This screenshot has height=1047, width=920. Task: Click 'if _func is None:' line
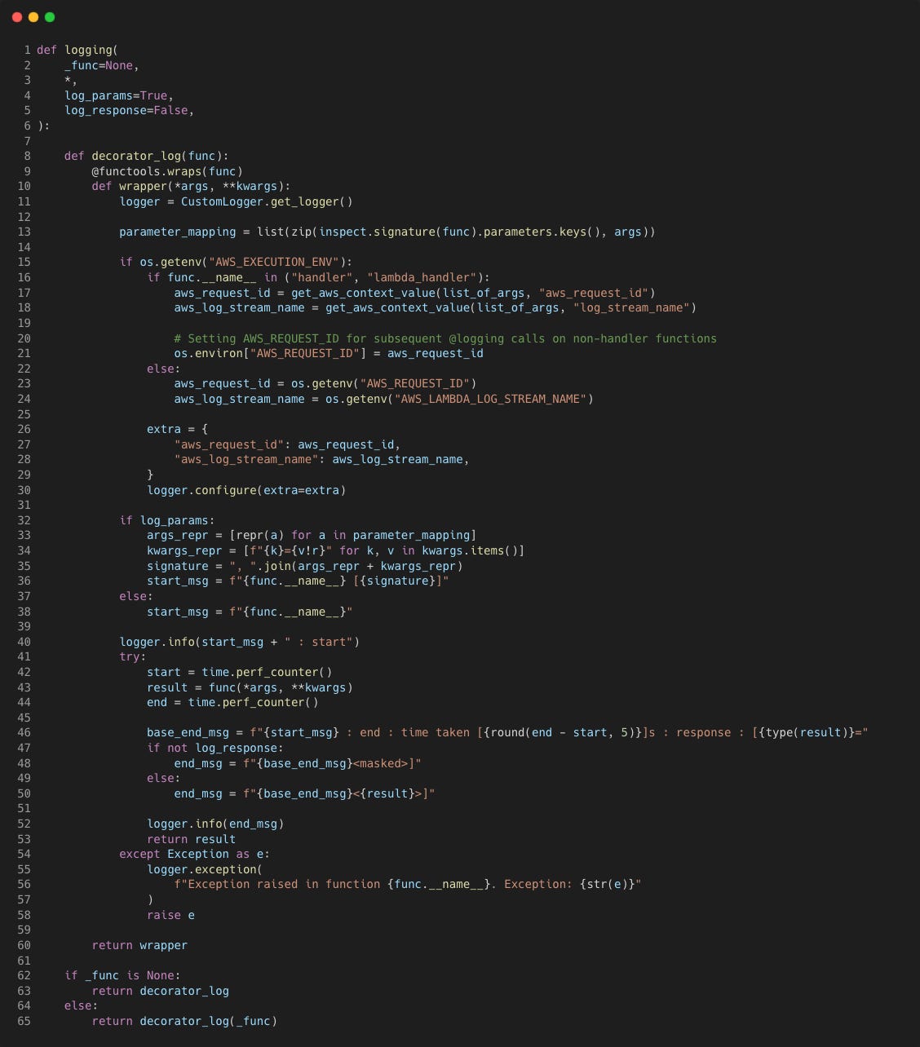122,975
